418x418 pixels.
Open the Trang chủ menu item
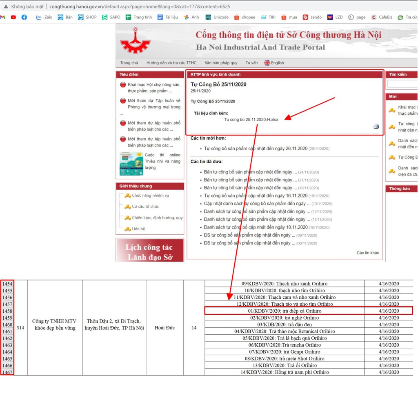point(129,63)
